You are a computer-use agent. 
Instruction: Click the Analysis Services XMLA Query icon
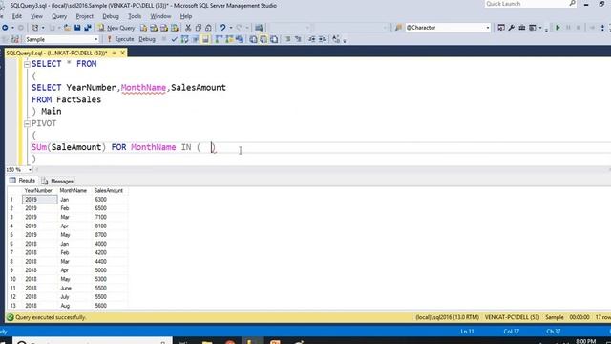(x=175, y=28)
